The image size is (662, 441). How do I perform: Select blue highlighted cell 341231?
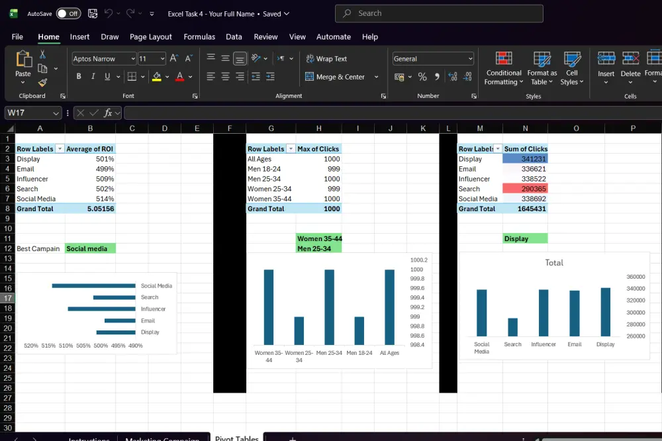pos(525,159)
